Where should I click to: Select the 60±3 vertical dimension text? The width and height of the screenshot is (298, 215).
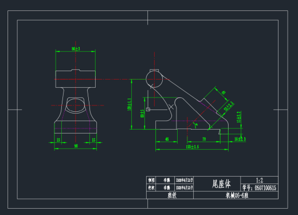pos(142,114)
